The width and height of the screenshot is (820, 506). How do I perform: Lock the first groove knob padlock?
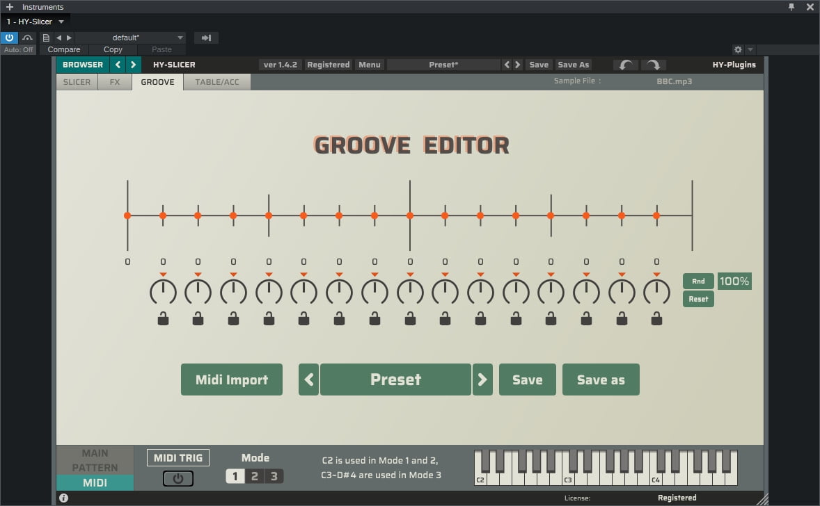[162, 319]
